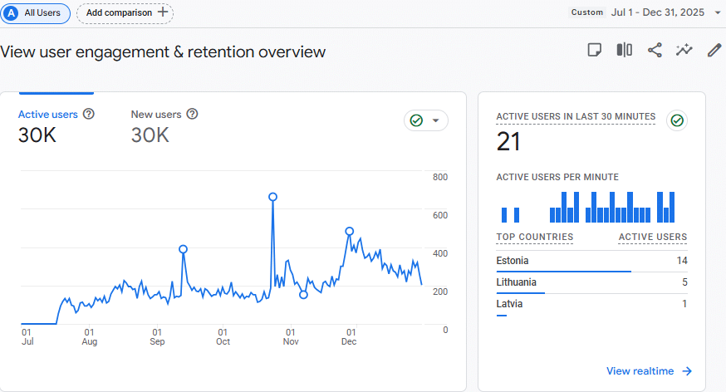Select the New users metric tab
This screenshot has height=392, width=726.
[x=156, y=115]
